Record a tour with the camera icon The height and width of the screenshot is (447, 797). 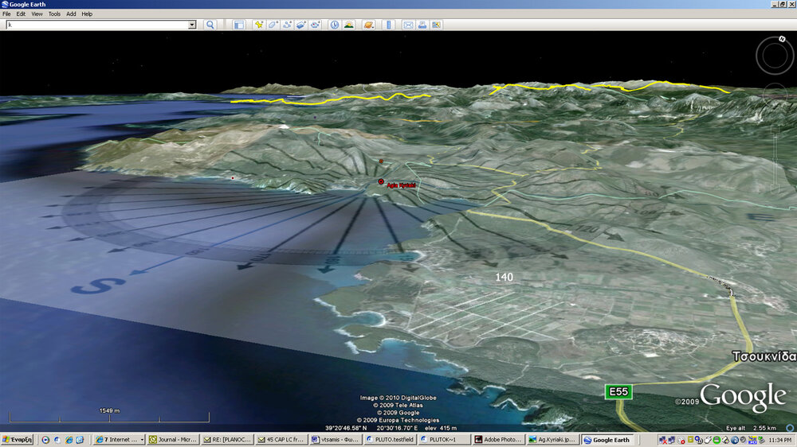tap(315, 25)
